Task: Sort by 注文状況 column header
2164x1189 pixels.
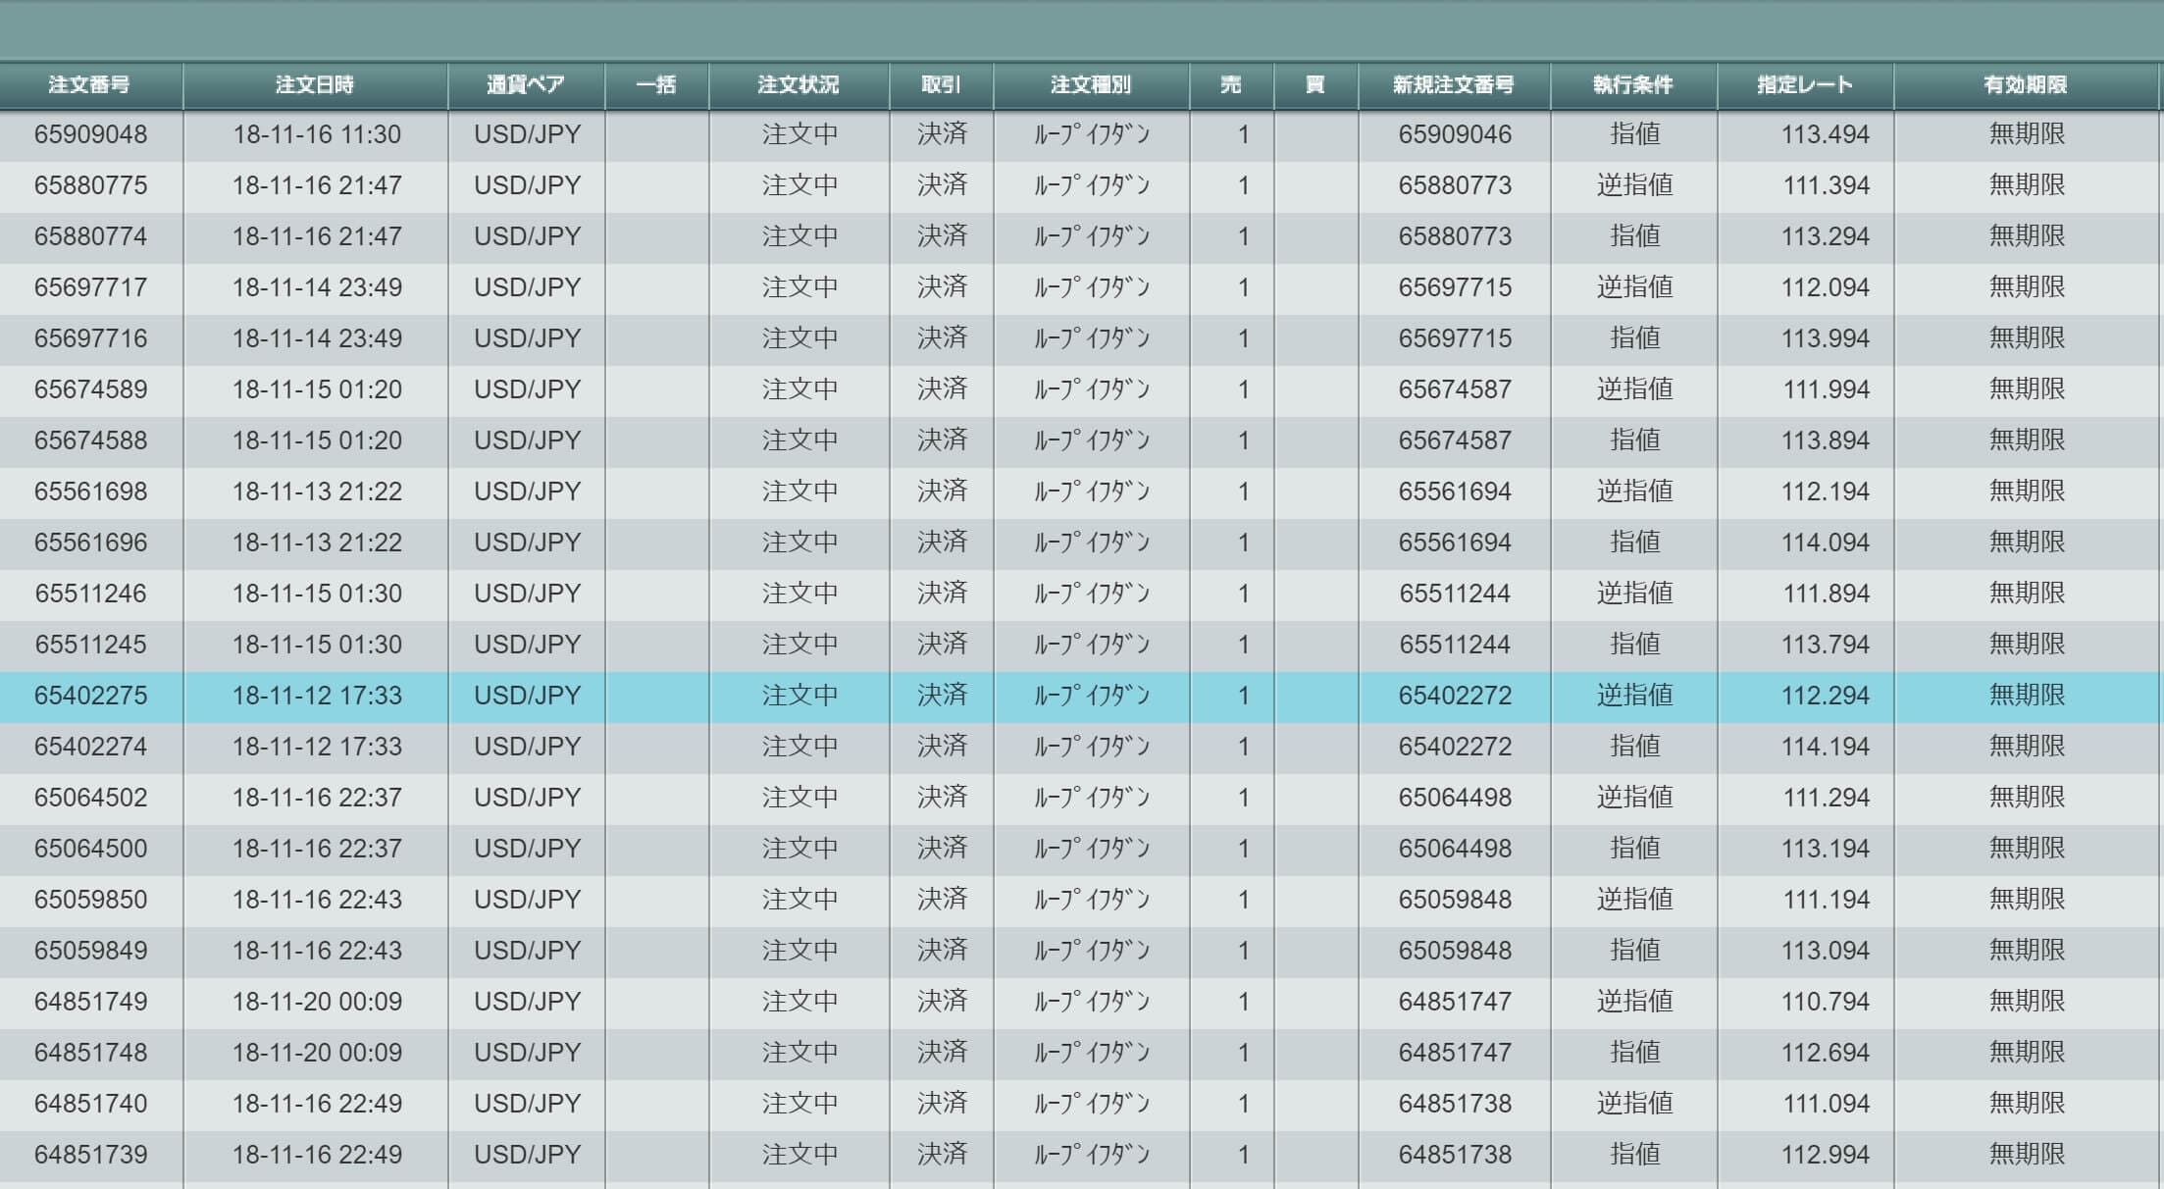Action: [799, 85]
